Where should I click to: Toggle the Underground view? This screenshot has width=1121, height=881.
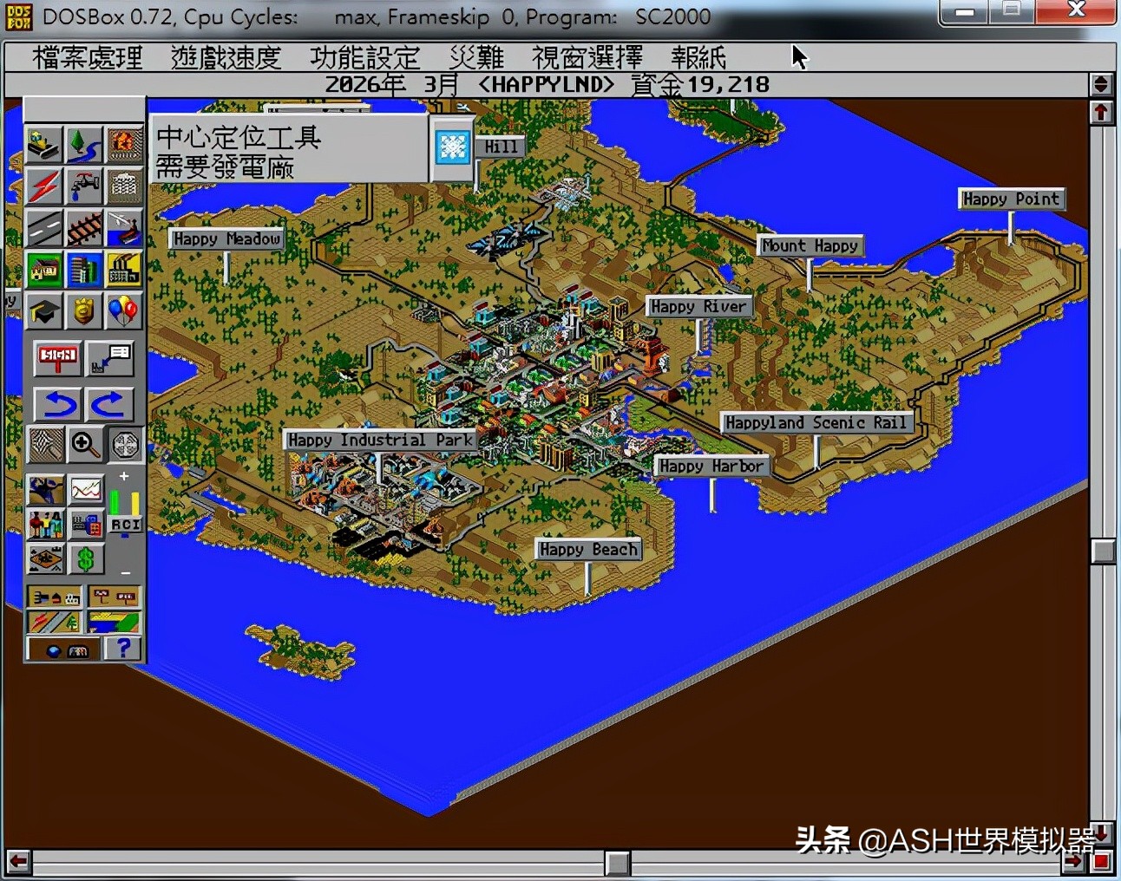click(64, 649)
